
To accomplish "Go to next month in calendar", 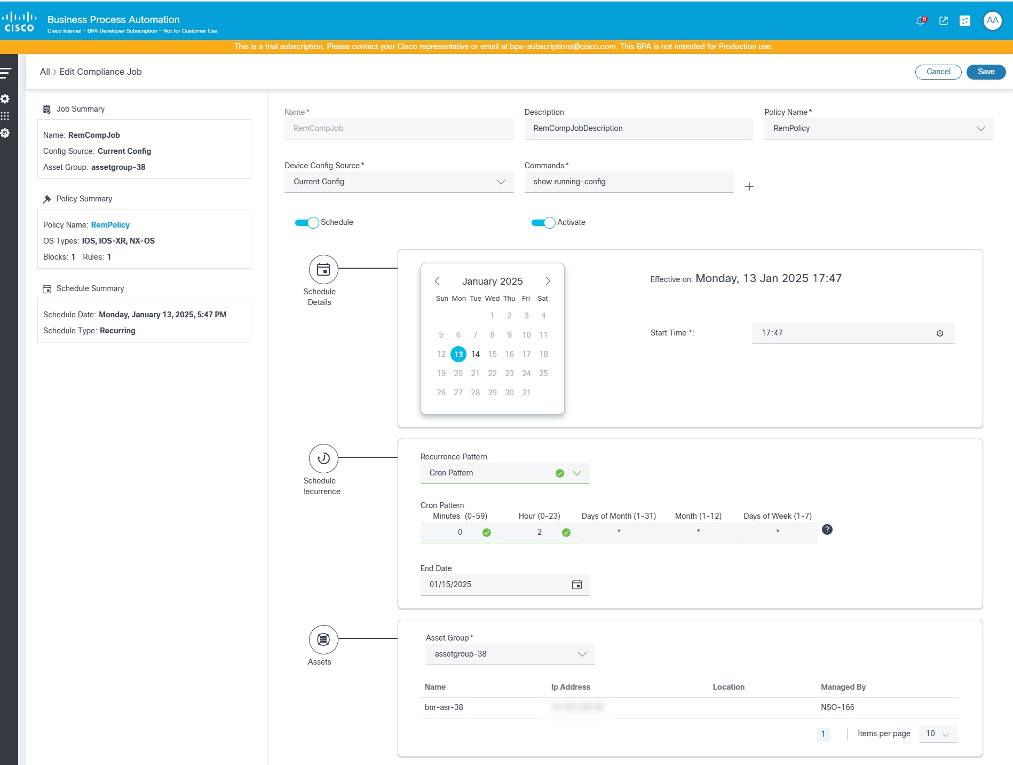I will (548, 281).
